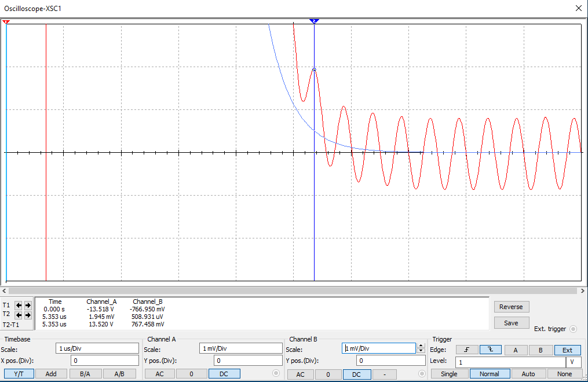Click the horizontal scrollbar track
This screenshot has height=382, width=588.
[294, 291]
